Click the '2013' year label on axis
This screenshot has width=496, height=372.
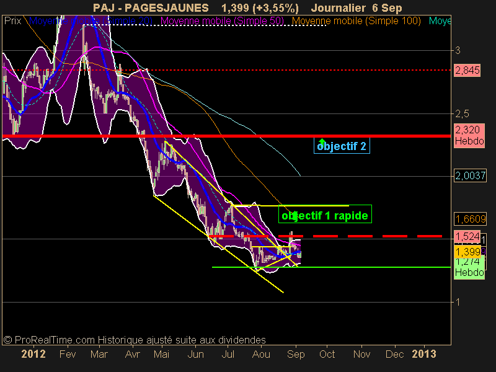point(424,354)
